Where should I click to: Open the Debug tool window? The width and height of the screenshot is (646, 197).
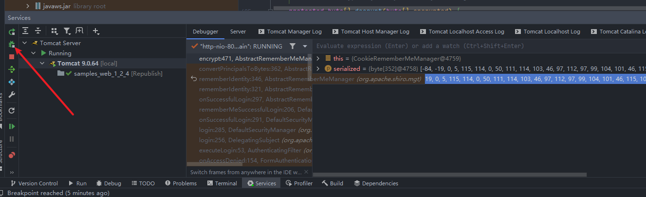click(108, 183)
